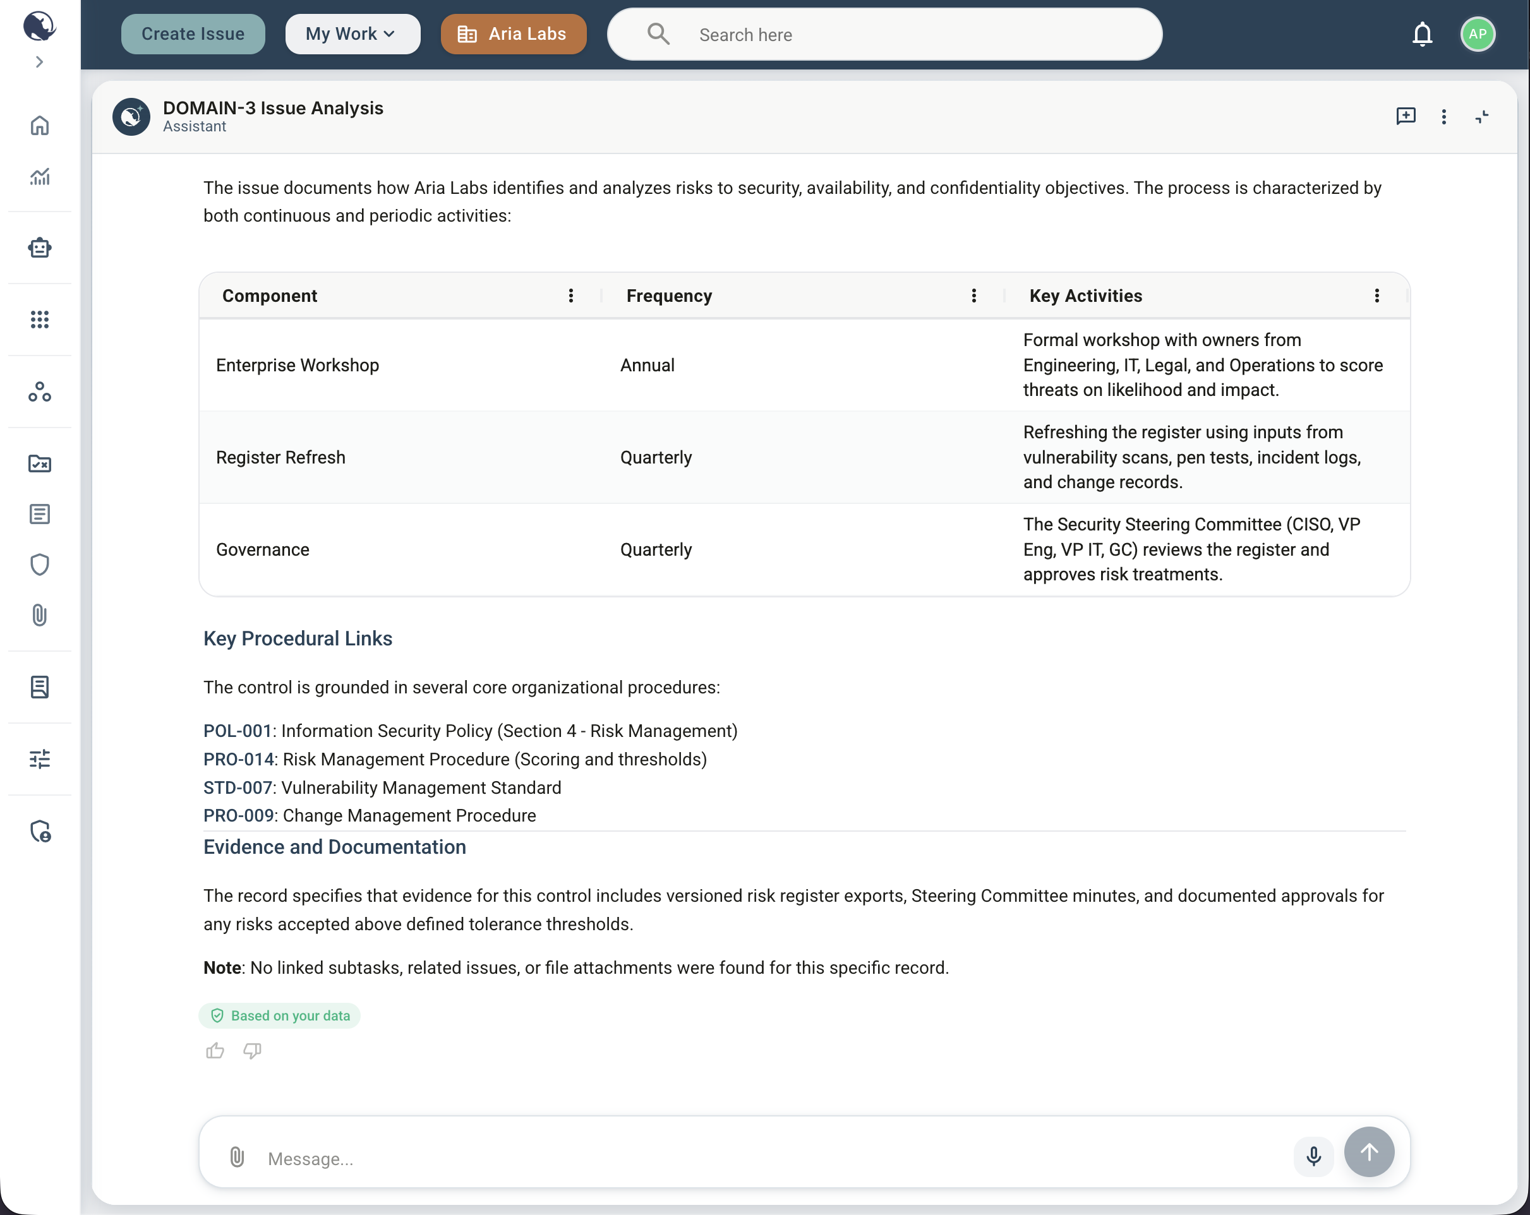Open the STD-007 standard link
The image size is (1530, 1215).
click(238, 787)
